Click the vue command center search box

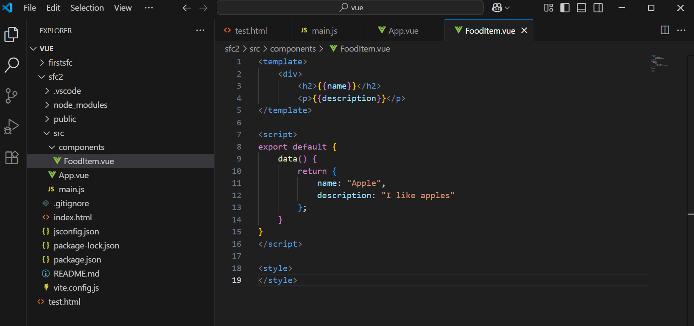tap(350, 8)
